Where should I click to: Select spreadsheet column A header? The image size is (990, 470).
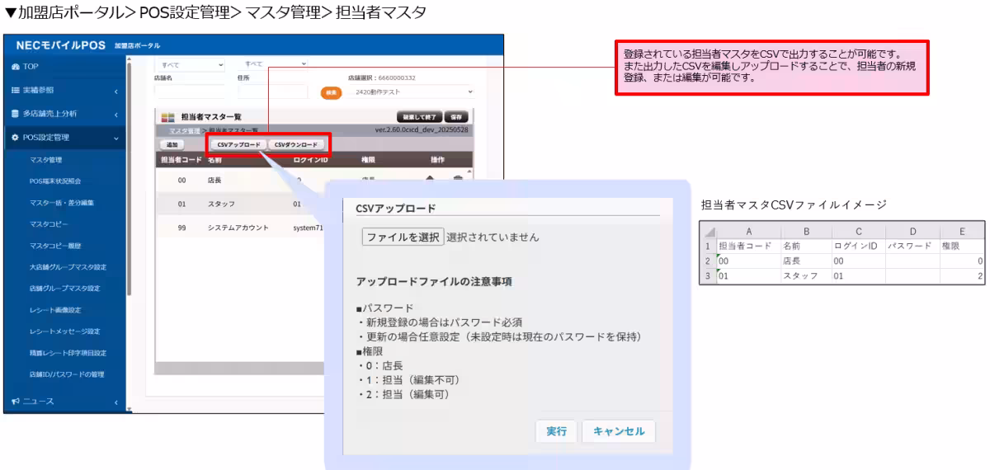coord(747,233)
